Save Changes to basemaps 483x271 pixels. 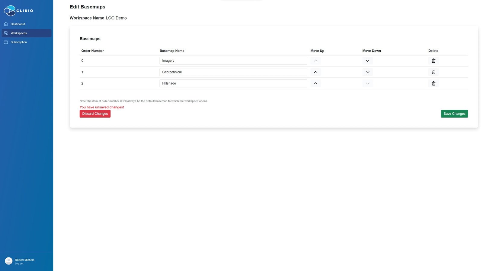pos(454,114)
